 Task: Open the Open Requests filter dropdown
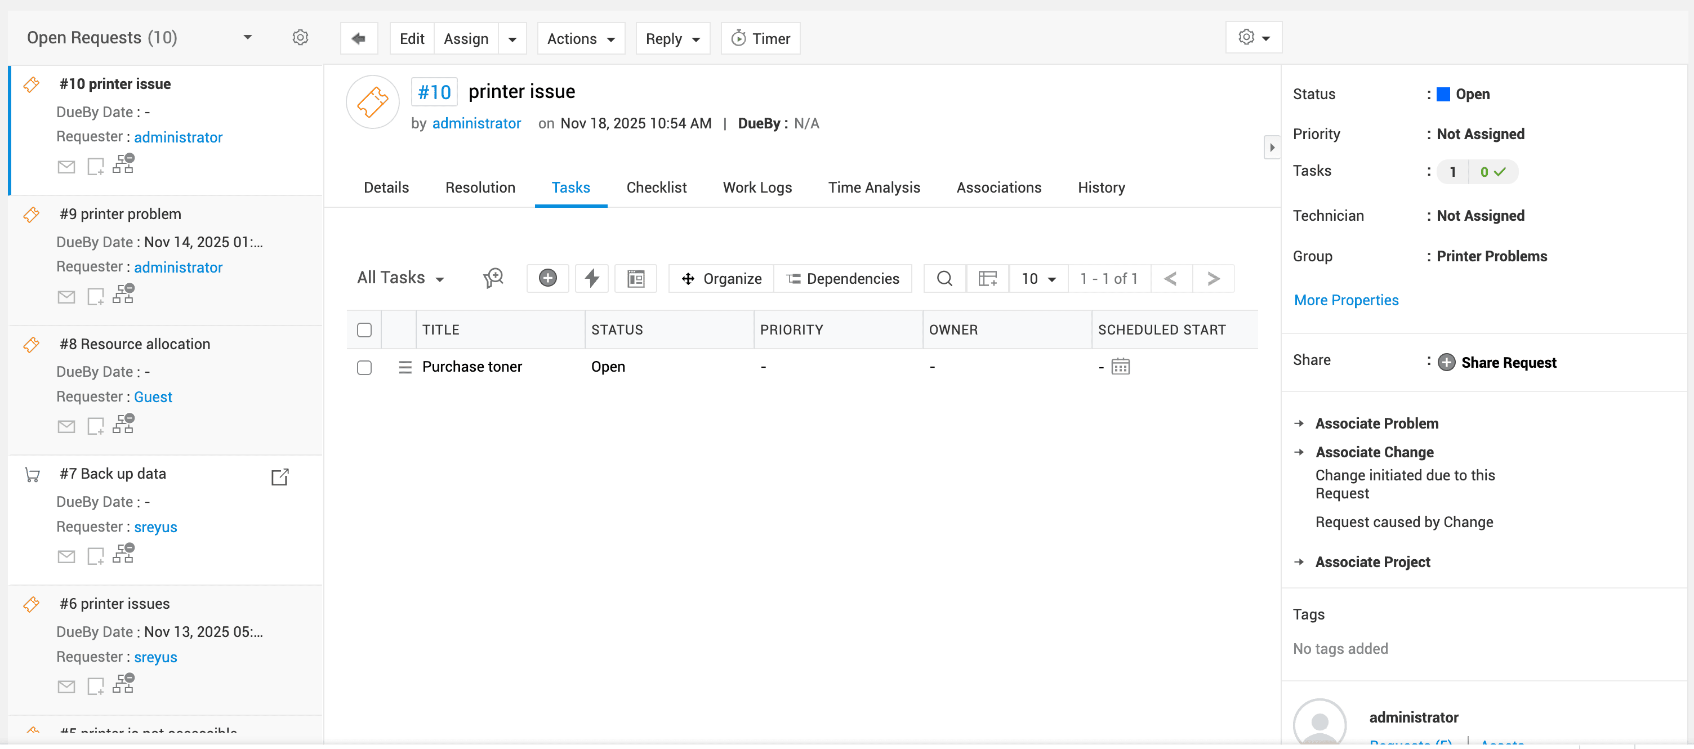247,38
